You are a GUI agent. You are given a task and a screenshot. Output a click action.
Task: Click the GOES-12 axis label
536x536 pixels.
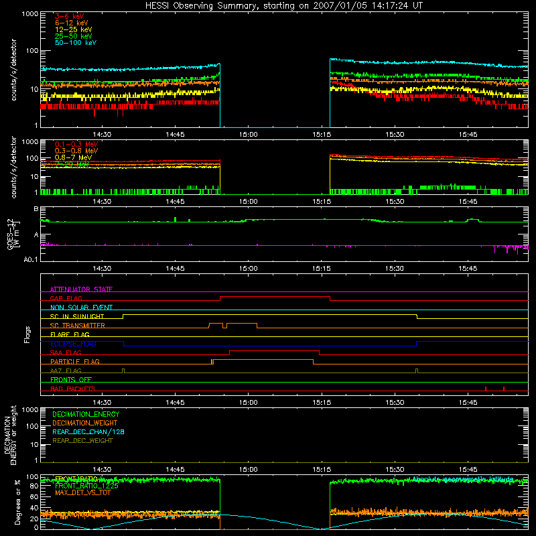(x=13, y=234)
